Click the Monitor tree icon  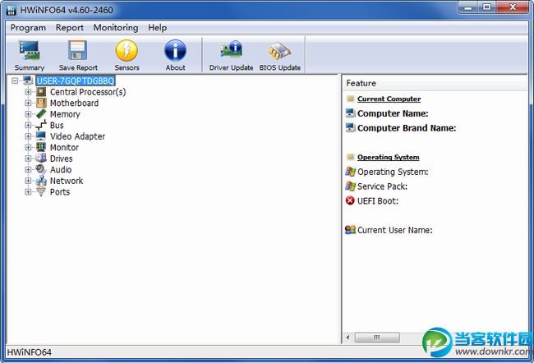(x=41, y=147)
